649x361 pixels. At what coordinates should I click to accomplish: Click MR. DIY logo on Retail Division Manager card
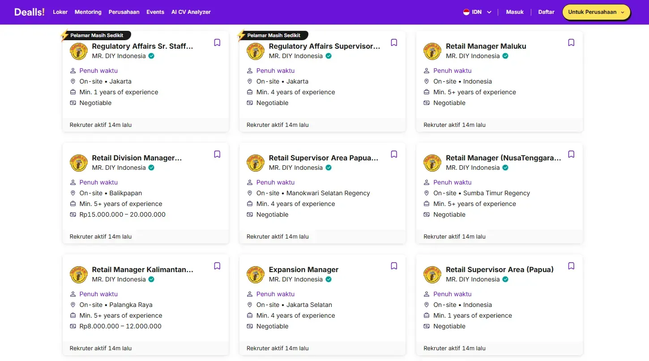pyautogui.click(x=79, y=163)
